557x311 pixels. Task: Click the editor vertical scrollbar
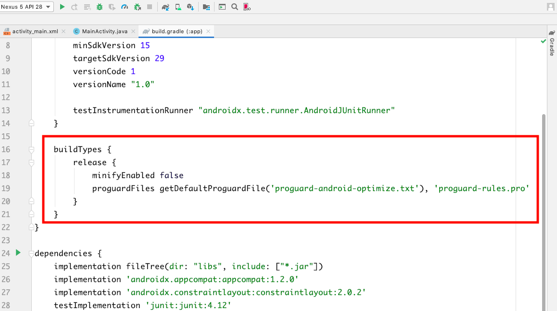pyautogui.click(x=544, y=211)
